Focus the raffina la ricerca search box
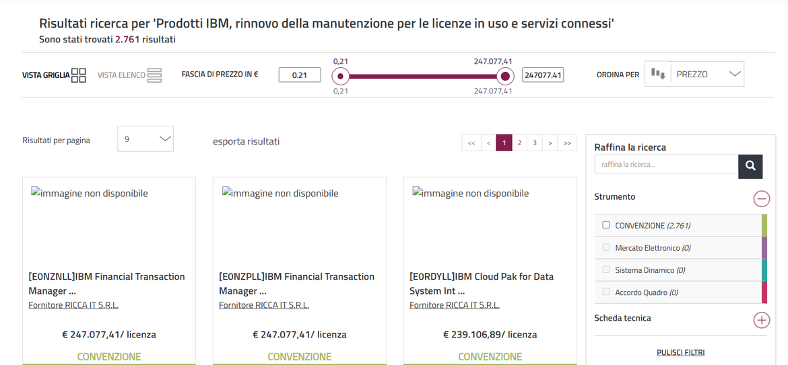Screen dimensions: 788x365 [666, 164]
